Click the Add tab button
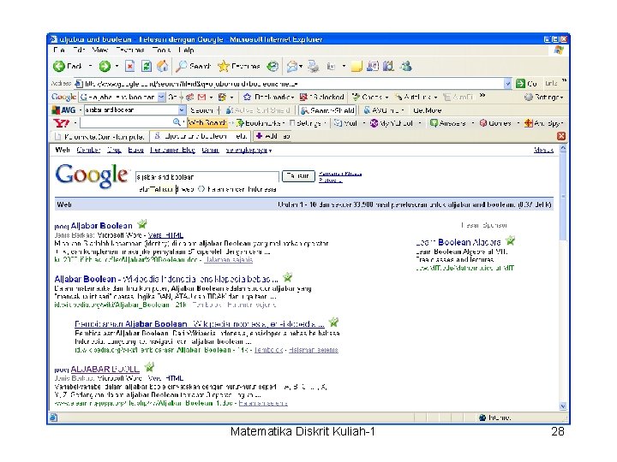The height and width of the screenshot is (462, 617). pos(273,136)
